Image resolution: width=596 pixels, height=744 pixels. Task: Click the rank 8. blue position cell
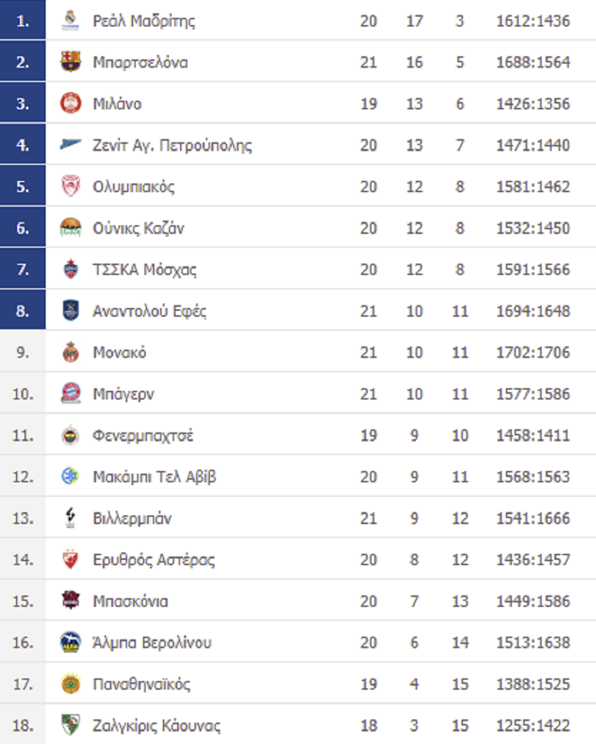23,310
